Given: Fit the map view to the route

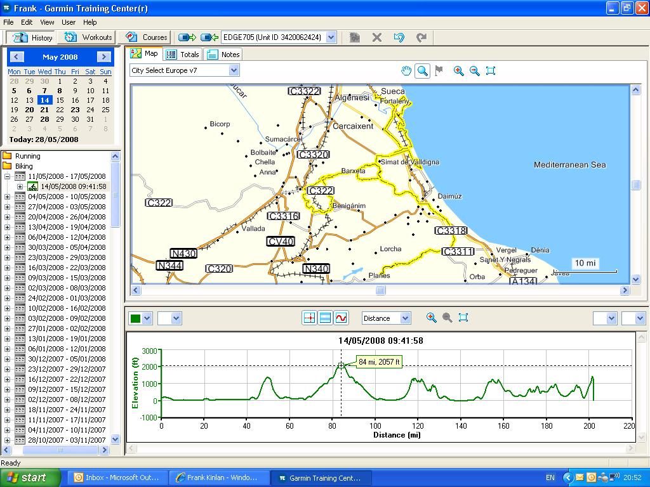Looking at the screenshot, I should [490, 71].
